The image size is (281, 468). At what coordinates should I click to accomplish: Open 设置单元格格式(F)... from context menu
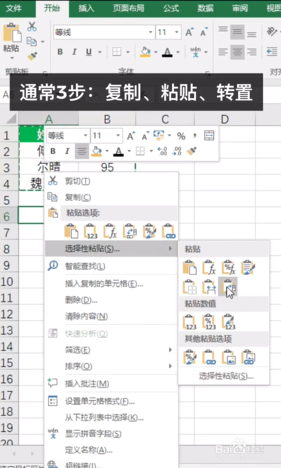[x=112, y=402]
